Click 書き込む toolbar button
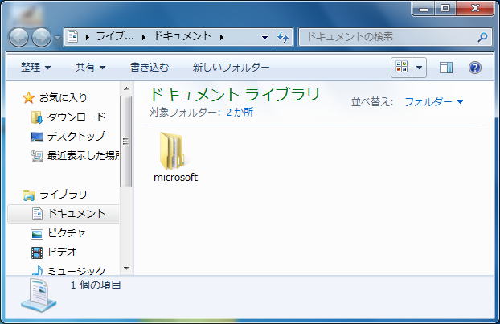The width and height of the screenshot is (500, 324). click(x=150, y=68)
